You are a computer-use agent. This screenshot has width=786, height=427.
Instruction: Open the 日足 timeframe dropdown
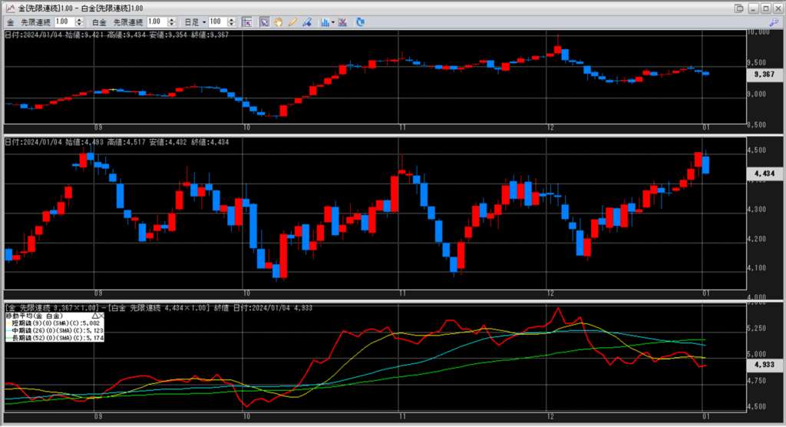pyautogui.click(x=193, y=22)
